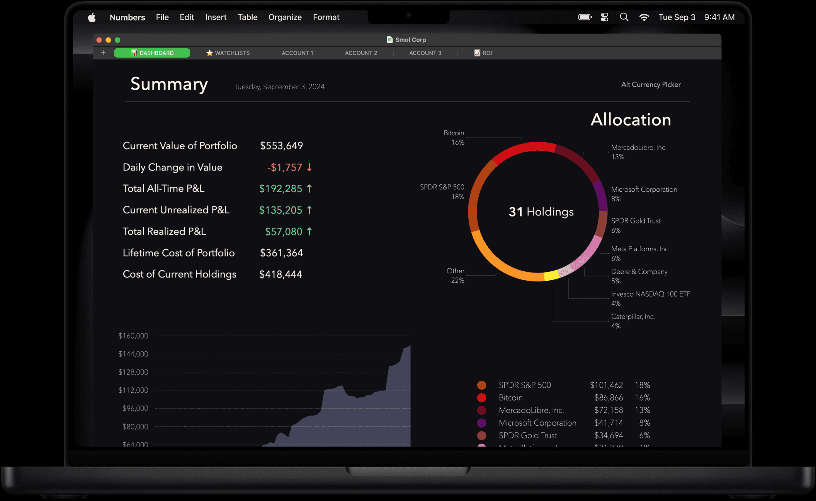Open Spotlight search icon
The width and height of the screenshot is (816, 501).
point(624,17)
